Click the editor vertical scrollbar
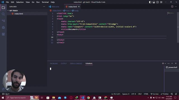Image resolution: width=179 pixels, height=100 pixels. [178, 27]
